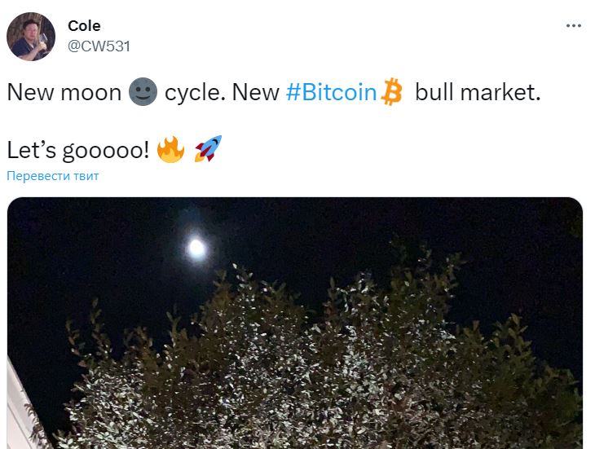The image size is (595, 449).
Task: Open display name 'Cole' profile link
Action: click(84, 26)
